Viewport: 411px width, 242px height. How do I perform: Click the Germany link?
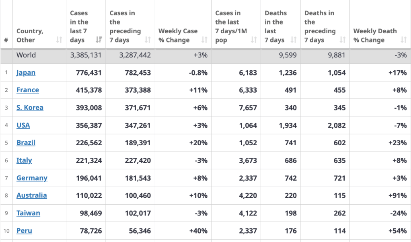click(x=32, y=178)
